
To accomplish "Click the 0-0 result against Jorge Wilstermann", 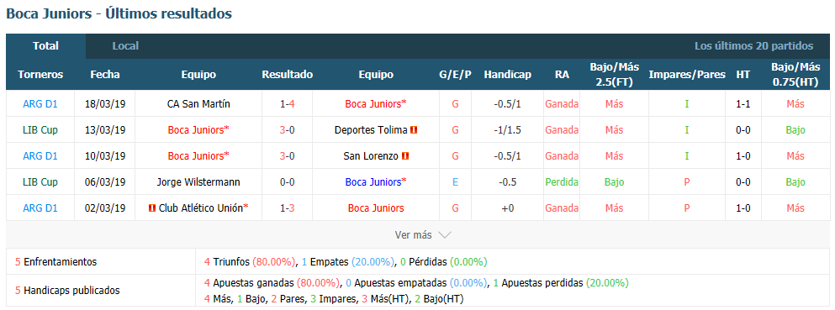I will click(288, 181).
